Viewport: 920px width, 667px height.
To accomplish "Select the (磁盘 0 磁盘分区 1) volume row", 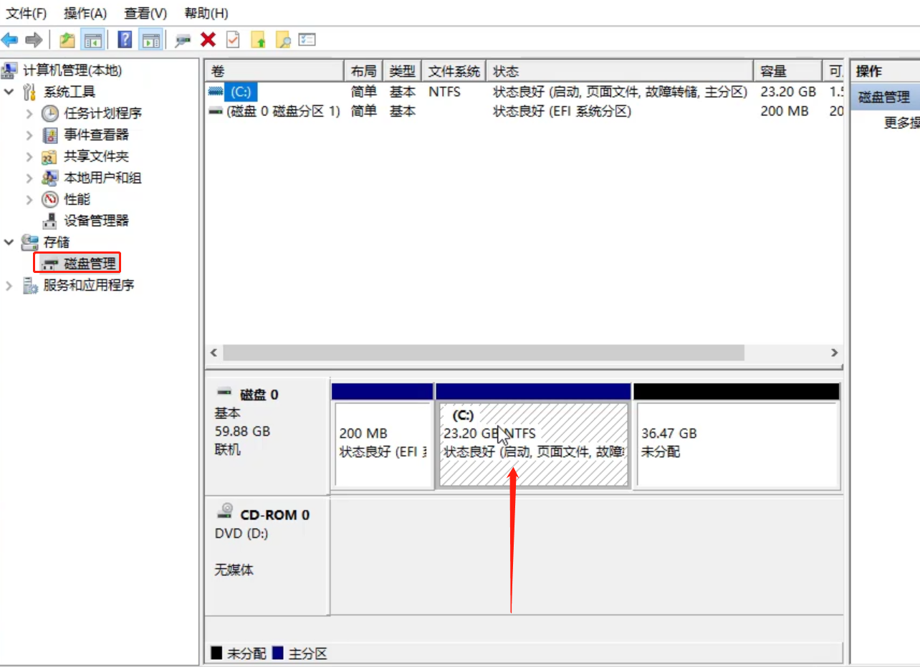I will tap(524, 112).
